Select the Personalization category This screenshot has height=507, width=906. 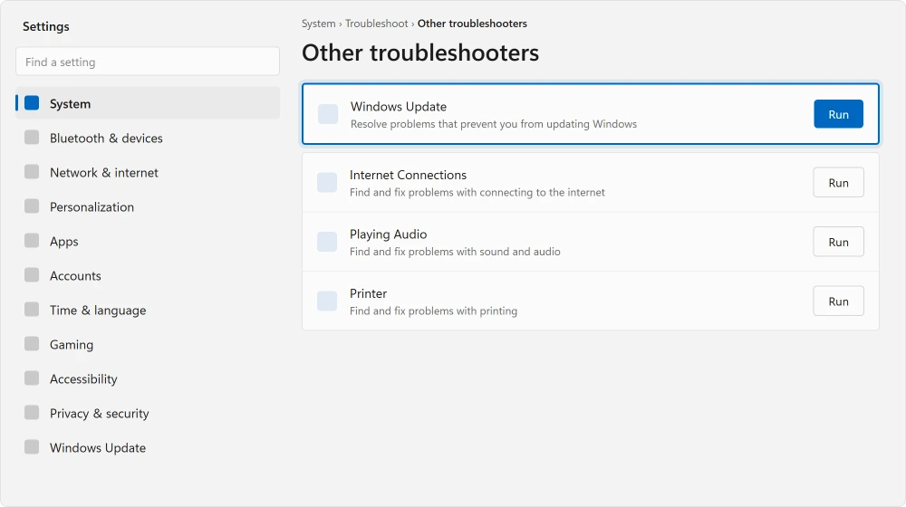(x=148, y=206)
